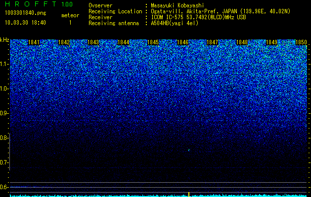
Task: Click the ICOM IC-575 receiver value
Action: click(x=198, y=17)
